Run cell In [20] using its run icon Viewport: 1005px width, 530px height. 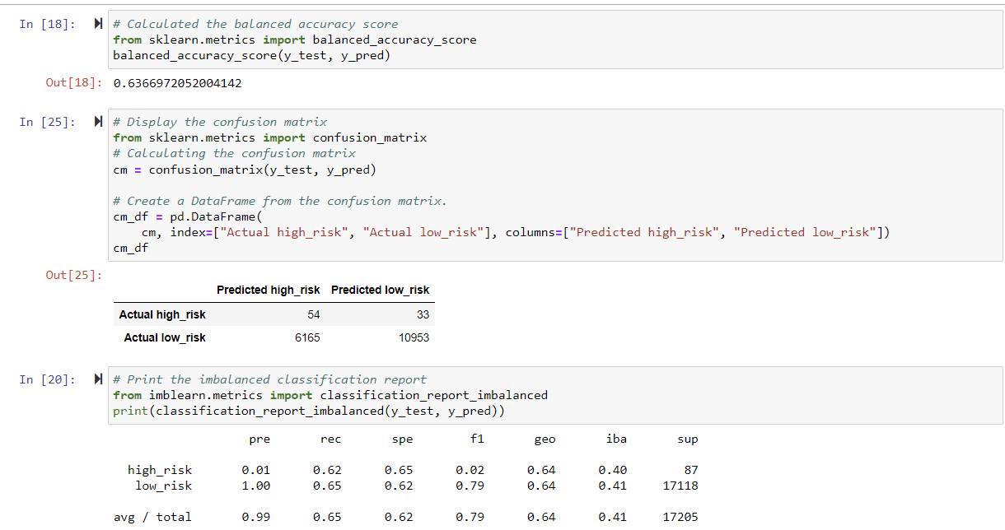pyautogui.click(x=99, y=379)
